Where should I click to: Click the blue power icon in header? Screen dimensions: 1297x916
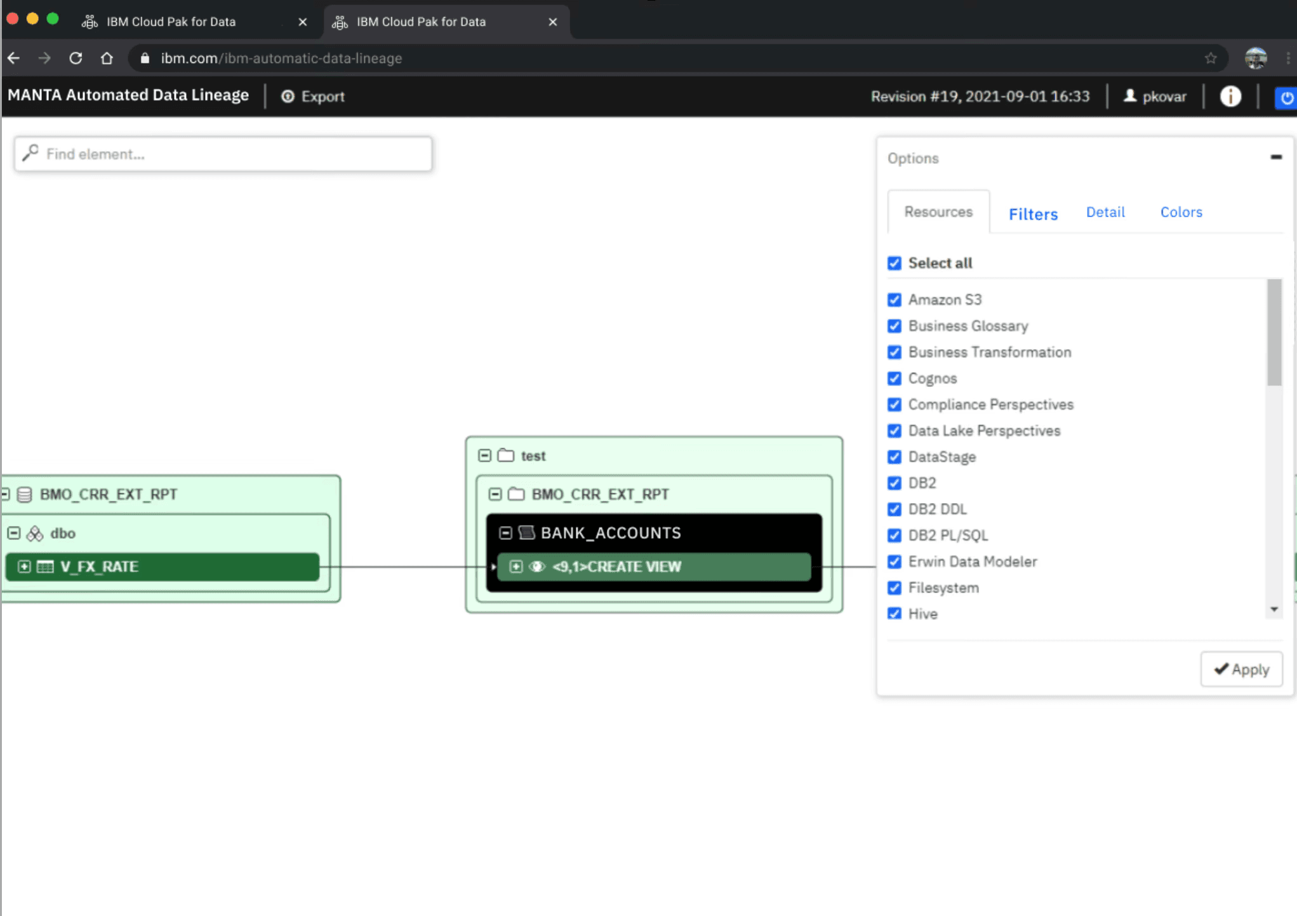click(x=1286, y=98)
